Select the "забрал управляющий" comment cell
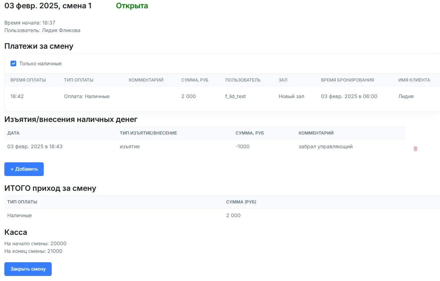This screenshot has width=440, height=281. [x=325, y=146]
